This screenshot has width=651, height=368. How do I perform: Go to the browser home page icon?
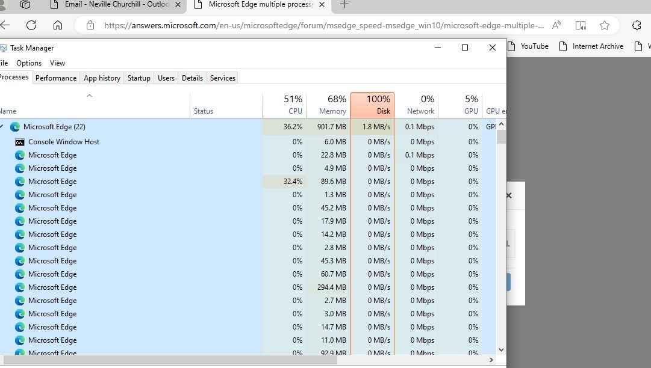click(58, 25)
